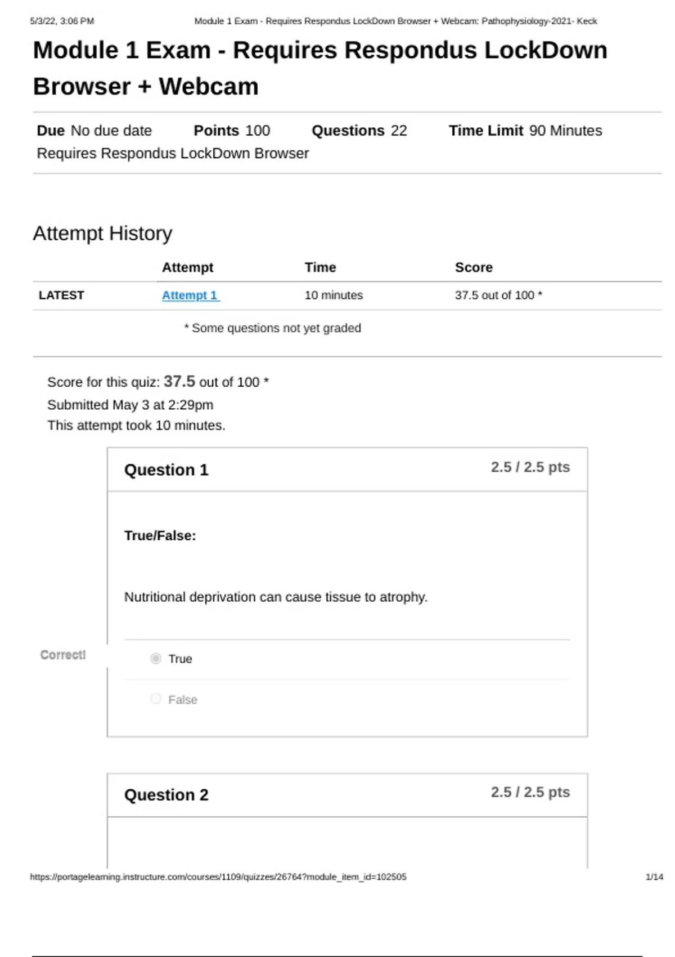
Task: Click the Question 1 heading
Action: tap(166, 470)
